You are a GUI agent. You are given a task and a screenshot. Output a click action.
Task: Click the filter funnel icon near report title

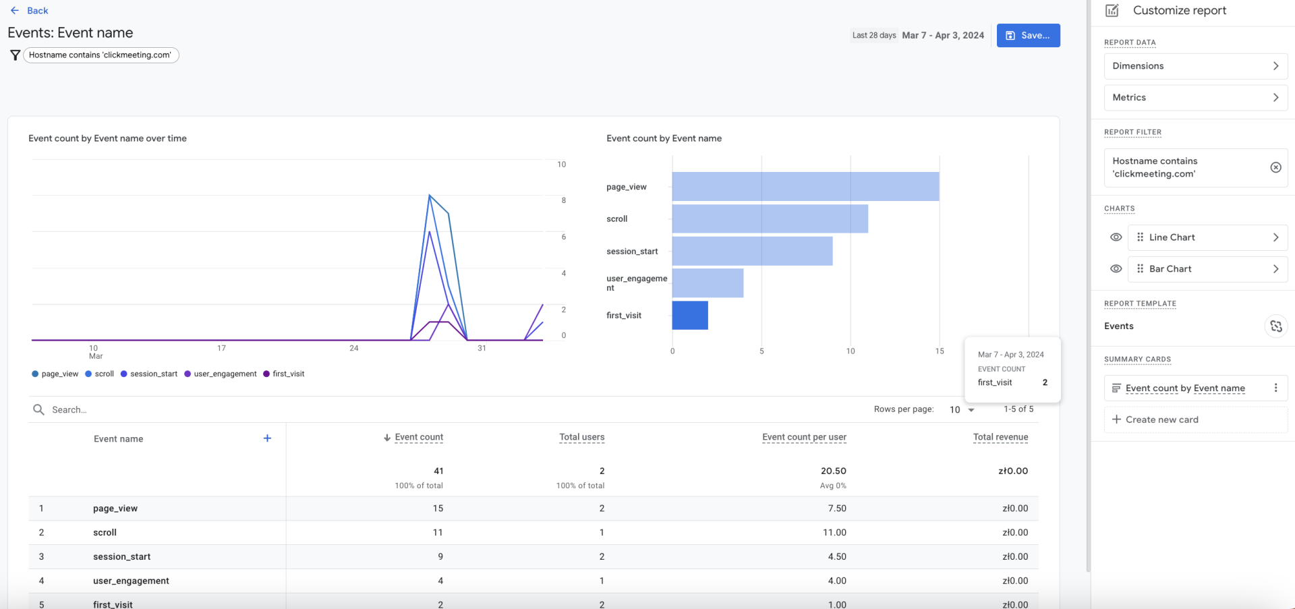coord(15,55)
